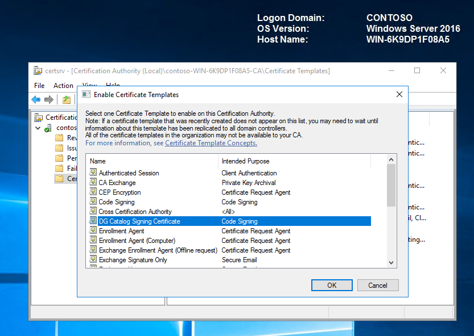Click the Enrollment Agent (Computer) template icon
The width and height of the screenshot is (474, 336).
coord(93,240)
